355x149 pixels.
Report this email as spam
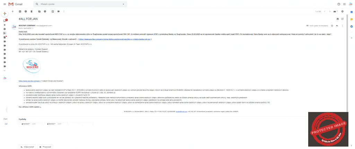click(x=26, y=11)
